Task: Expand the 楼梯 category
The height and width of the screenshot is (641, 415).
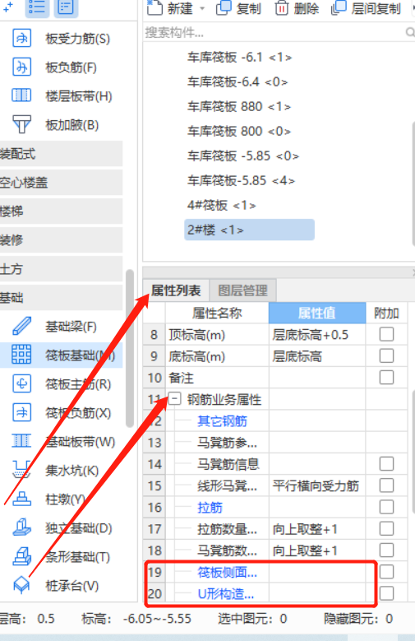Action: (x=61, y=211)
